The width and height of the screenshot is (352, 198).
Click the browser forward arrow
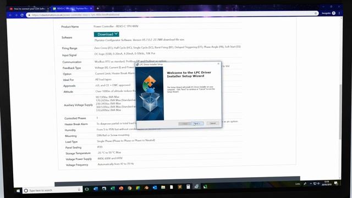pos(16,15)
